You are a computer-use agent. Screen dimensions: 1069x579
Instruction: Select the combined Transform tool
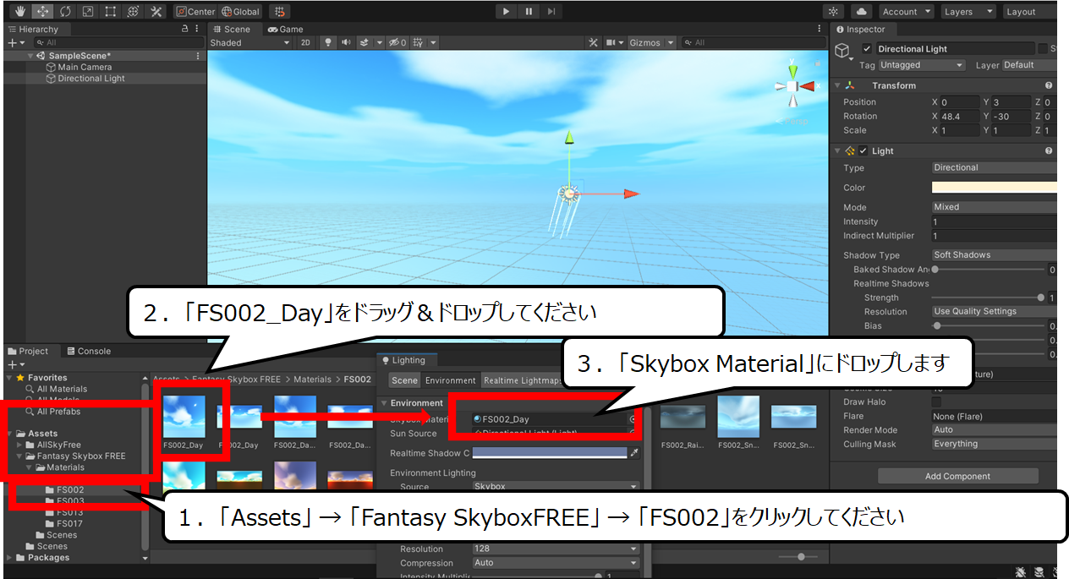pos(133,12)
